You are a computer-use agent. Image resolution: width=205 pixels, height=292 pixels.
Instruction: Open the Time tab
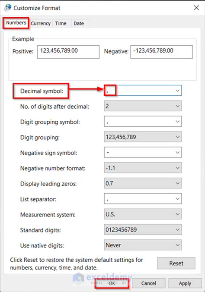(61, 23)
